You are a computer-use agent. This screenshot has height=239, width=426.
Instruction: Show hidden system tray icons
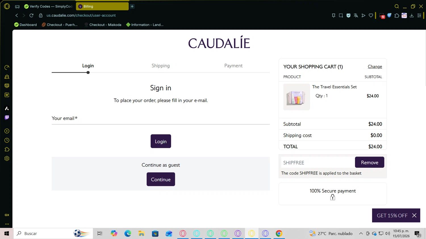(361, 234)
